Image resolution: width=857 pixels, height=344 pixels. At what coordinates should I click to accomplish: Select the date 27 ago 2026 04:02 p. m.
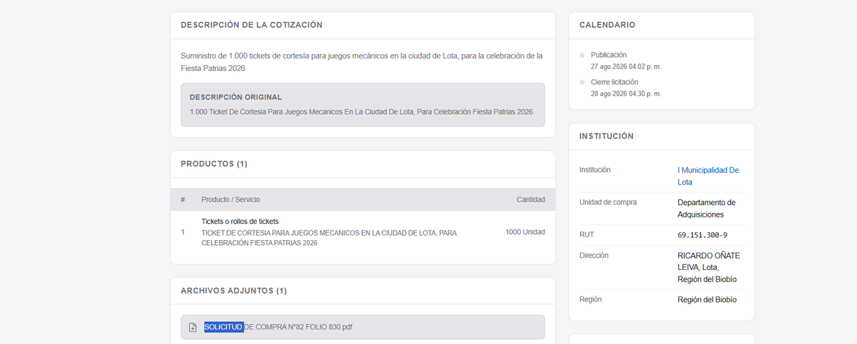(626, 67)
